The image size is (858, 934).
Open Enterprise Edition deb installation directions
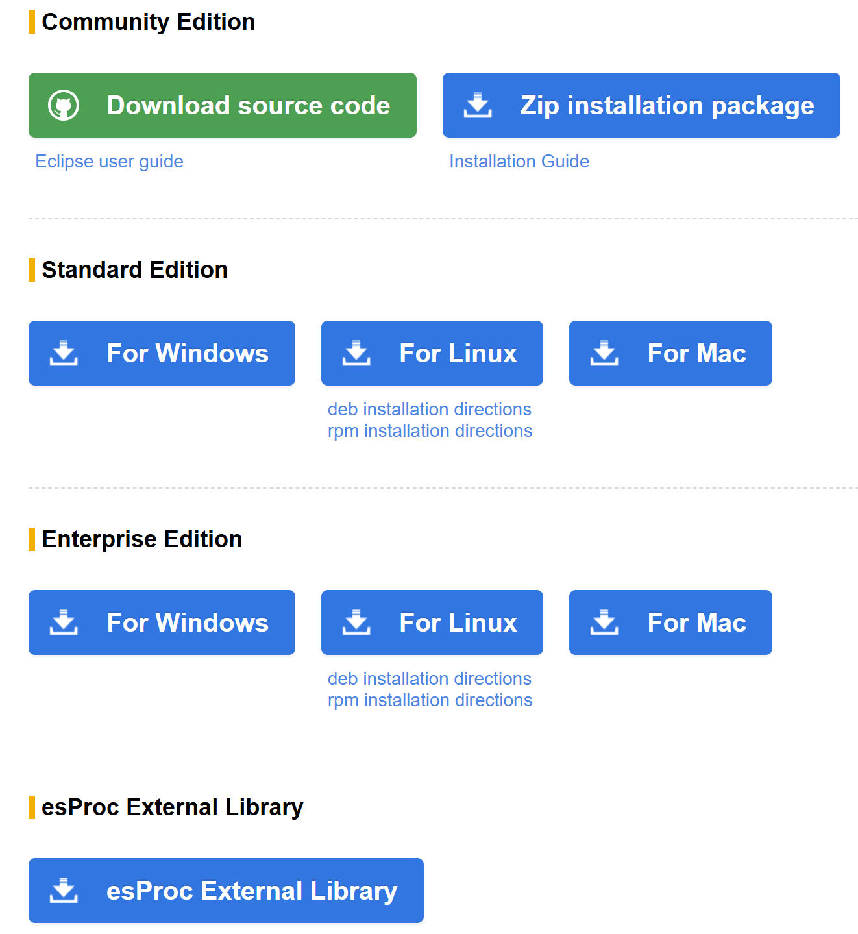(x=430, y=678)
